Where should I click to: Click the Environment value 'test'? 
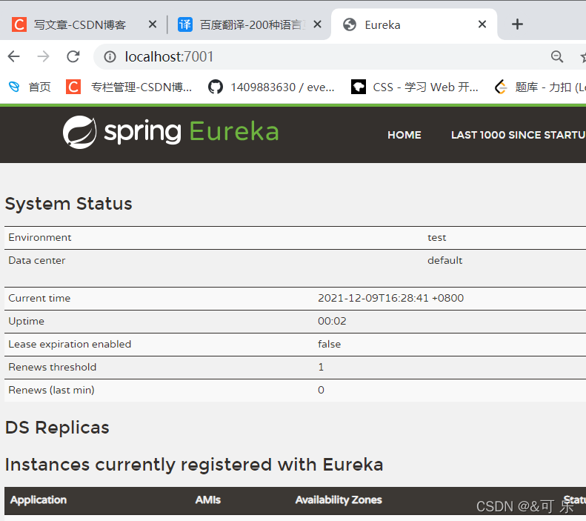pos(437,238)
